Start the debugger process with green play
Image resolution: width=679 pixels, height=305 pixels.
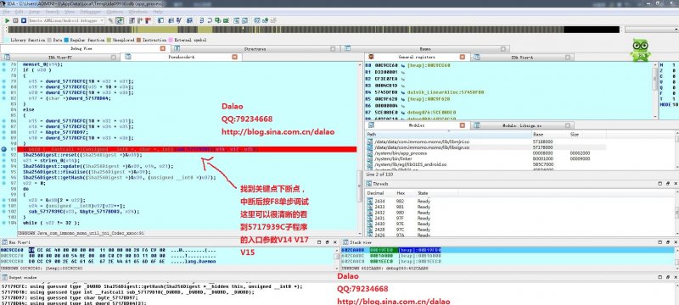[8, 20]
